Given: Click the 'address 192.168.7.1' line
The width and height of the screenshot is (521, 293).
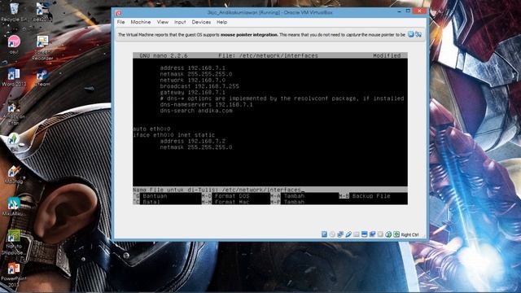Looking at the screenshot, I should [x=192, y=68].
